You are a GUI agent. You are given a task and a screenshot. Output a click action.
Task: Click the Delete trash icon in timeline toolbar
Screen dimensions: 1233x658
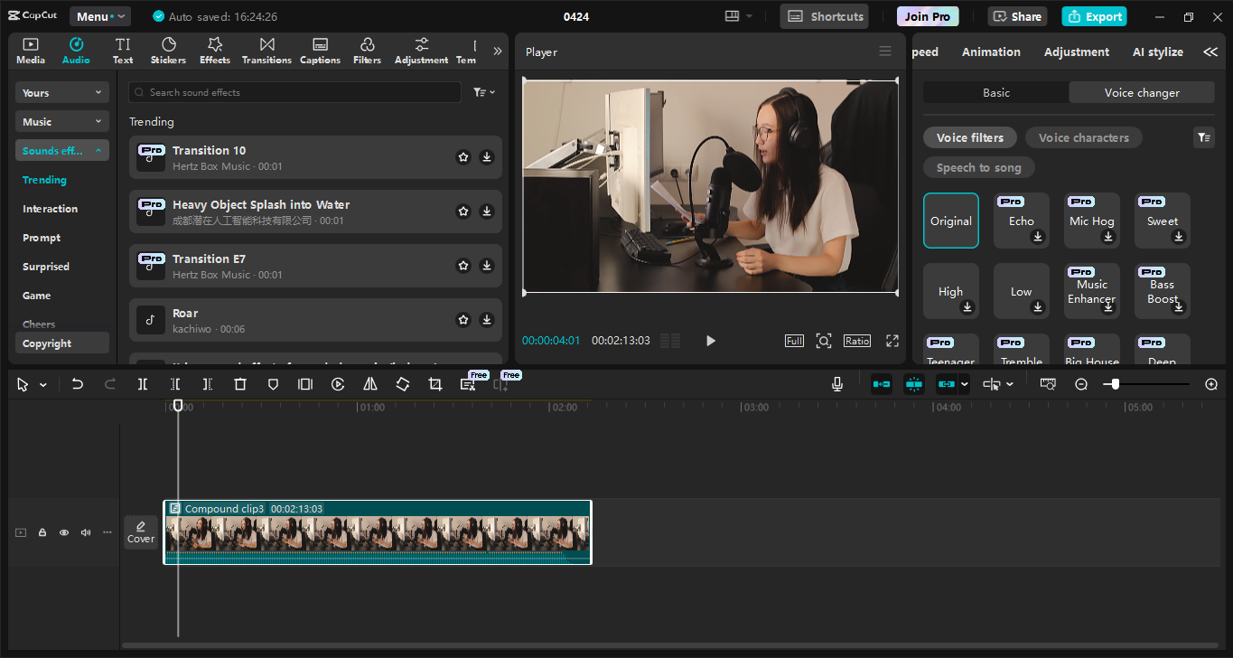(x=240, y=384)
